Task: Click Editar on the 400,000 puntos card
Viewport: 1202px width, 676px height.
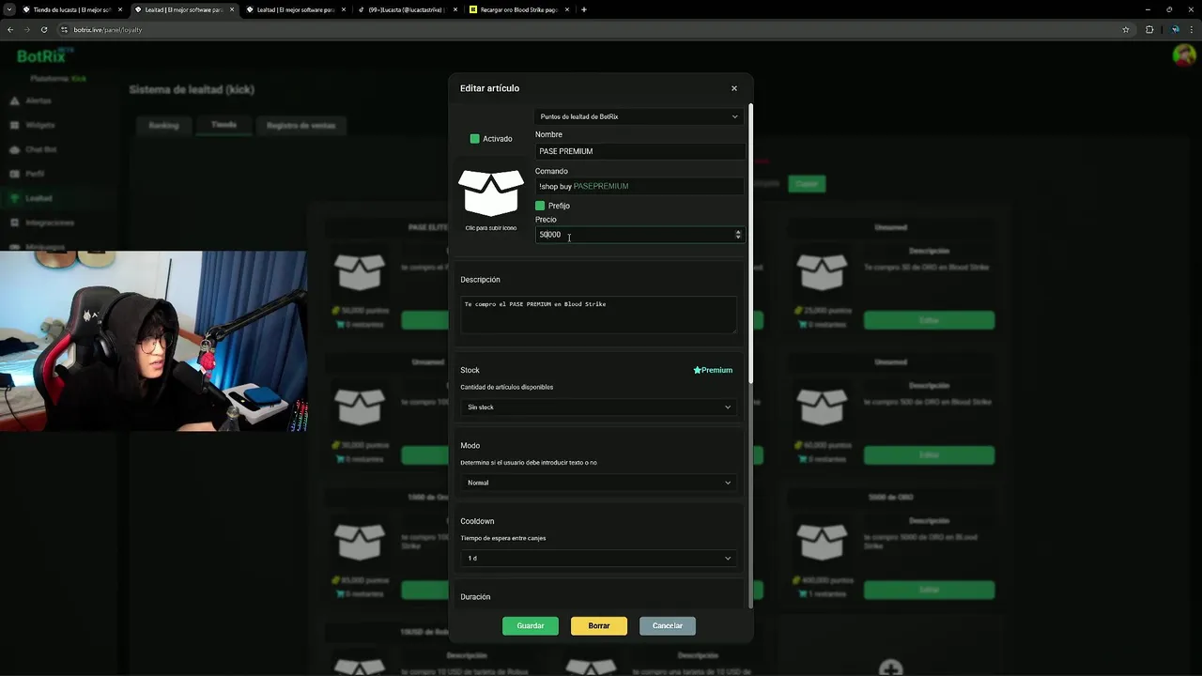Action: pyautogui.click(x=929, y=590)
